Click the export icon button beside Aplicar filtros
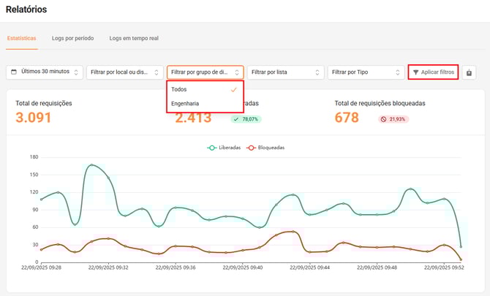This screenshot has width=490, height=296. (x=469, y=72)
